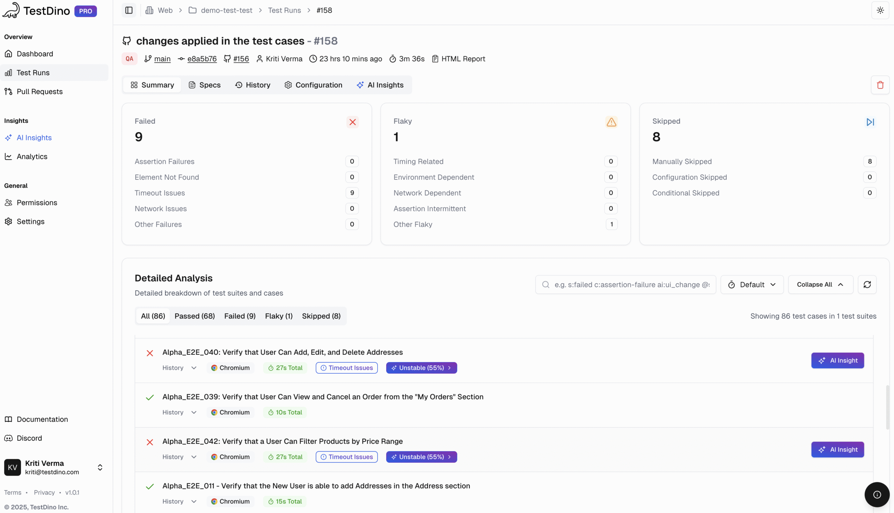The image size is (894, 513).
Task: Toggle Collapse All test suites
Action: (820, 284)
